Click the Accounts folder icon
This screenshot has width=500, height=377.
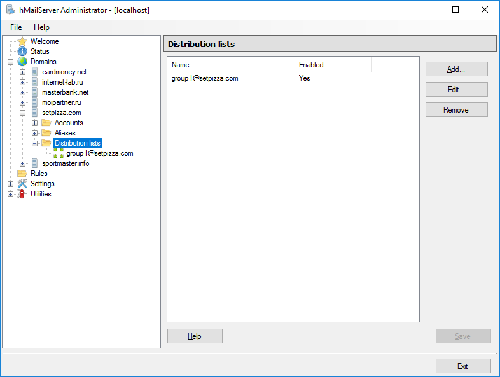[x=46, y=123]
